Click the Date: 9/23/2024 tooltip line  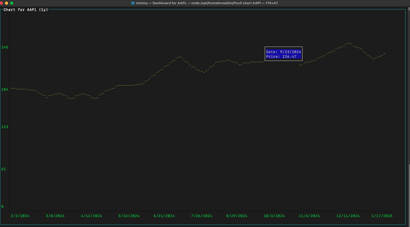pos(283,52)
